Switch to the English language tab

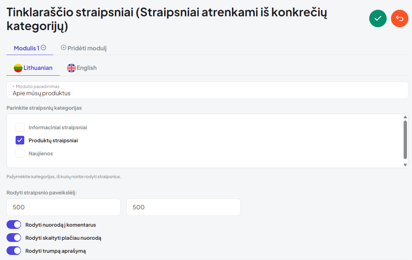(82, 68)
